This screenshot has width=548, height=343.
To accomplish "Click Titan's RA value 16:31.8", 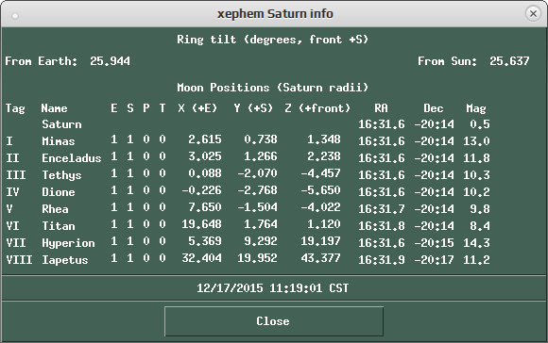I will [382, 226].
